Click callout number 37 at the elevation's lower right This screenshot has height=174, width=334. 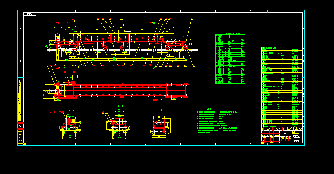pyautogui.click(x=194, y=66)
